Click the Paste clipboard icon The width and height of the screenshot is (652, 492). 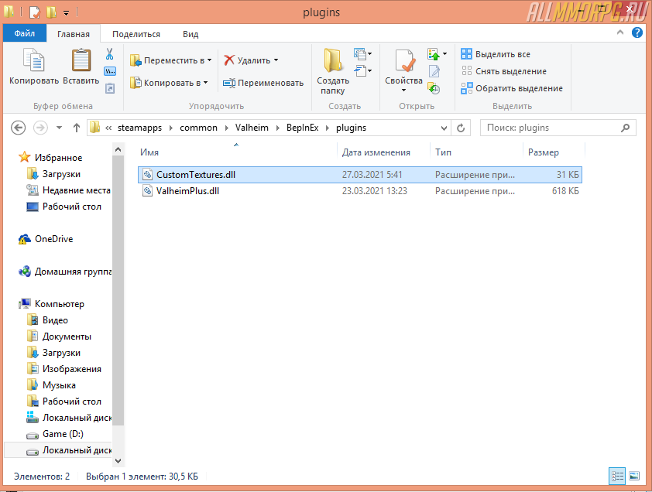click(81, 60)
